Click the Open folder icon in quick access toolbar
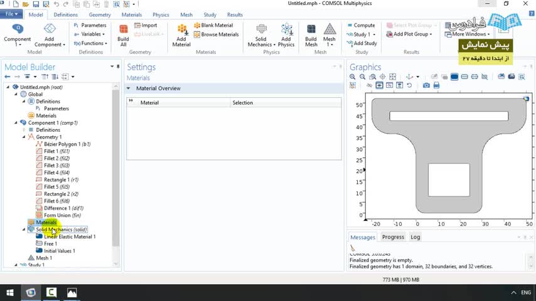 tap(26, 4)
